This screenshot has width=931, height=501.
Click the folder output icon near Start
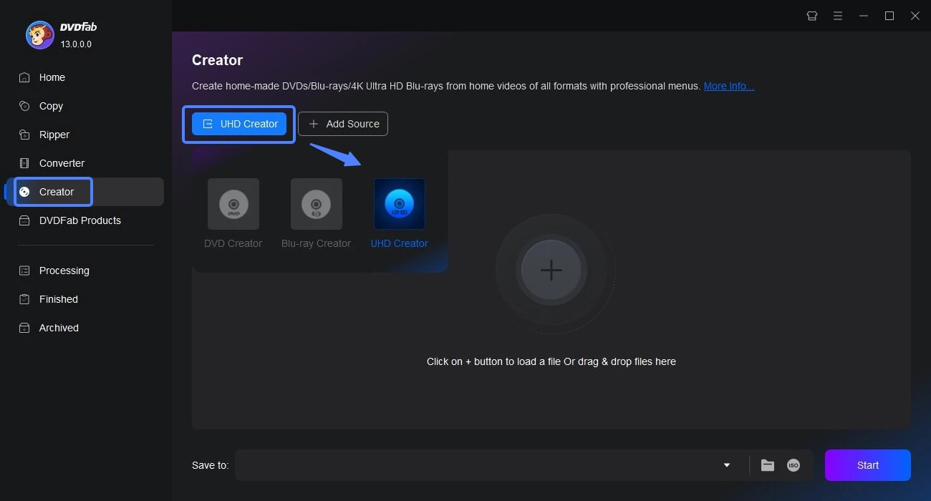[767, 464]
